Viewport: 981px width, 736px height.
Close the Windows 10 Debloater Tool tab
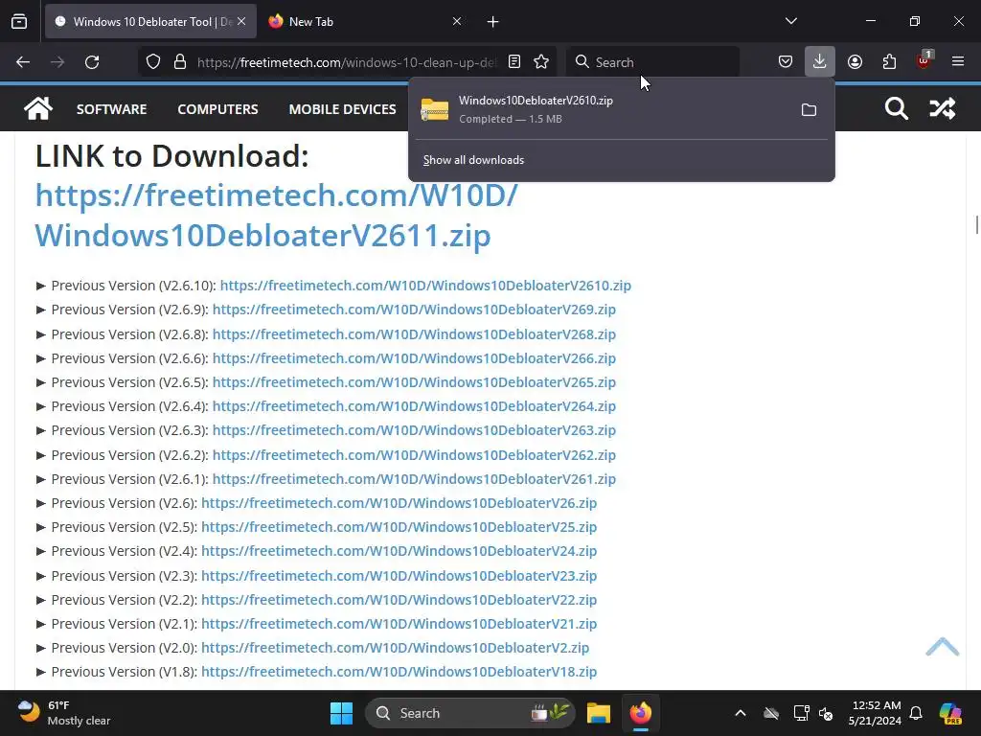241,21
